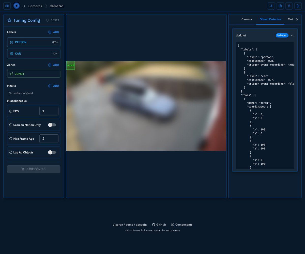Add a new label
This screenshot has height=254, width=305.
coord(54,32)
